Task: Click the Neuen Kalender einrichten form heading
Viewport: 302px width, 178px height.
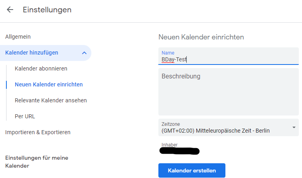Action: [x=201, y=37]
